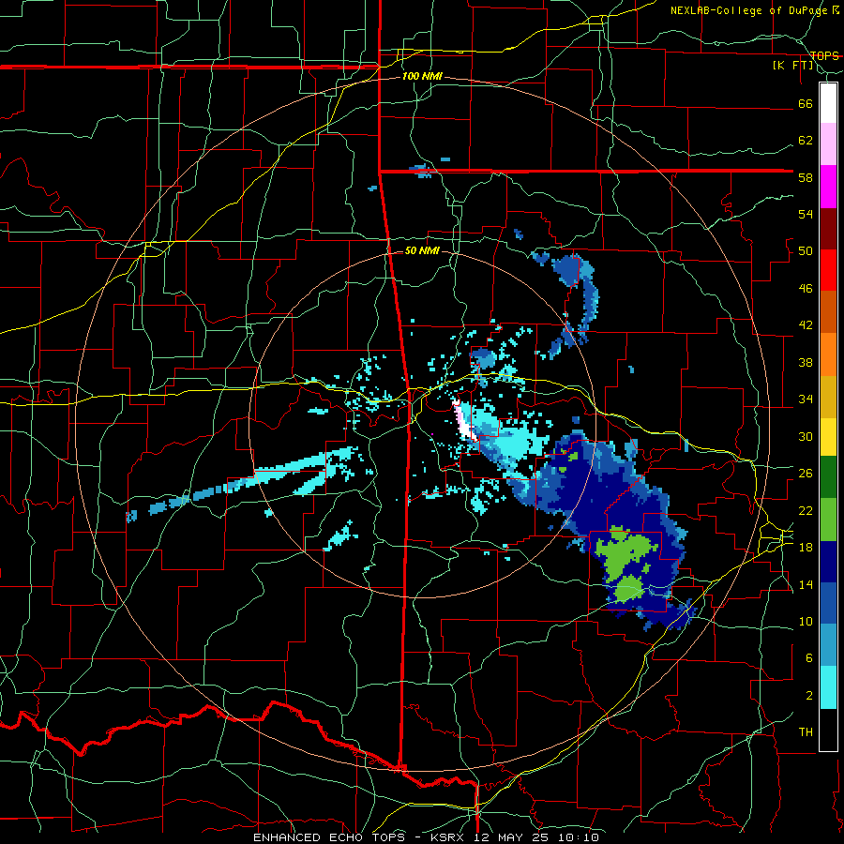The height and width of the screenshot is (844, 844).
Task: Select the 22 value in the legend
Action: (806, 510)
